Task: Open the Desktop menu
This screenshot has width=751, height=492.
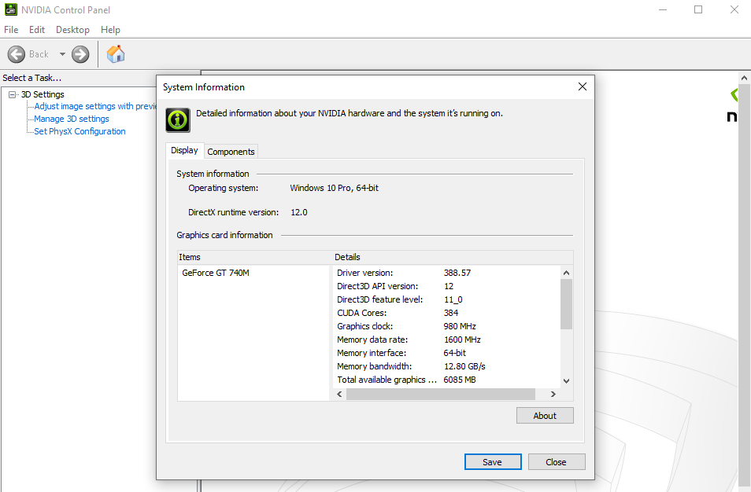Action: [72, 30]
